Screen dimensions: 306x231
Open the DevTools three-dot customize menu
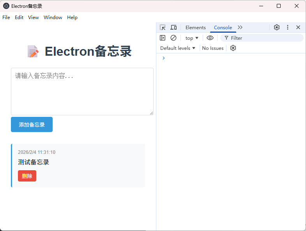tap(287, 27)
